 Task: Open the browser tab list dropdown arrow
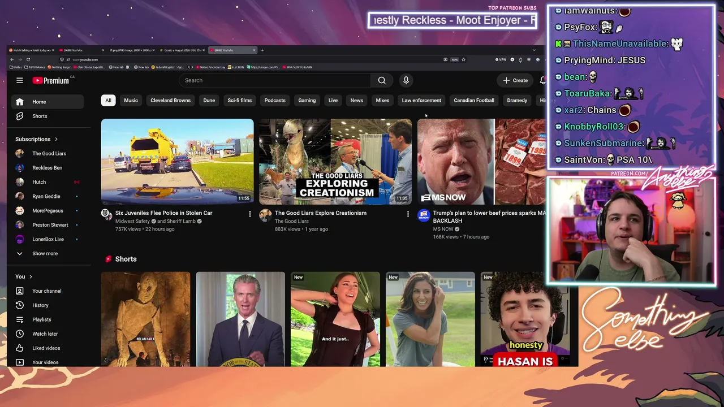534,50
